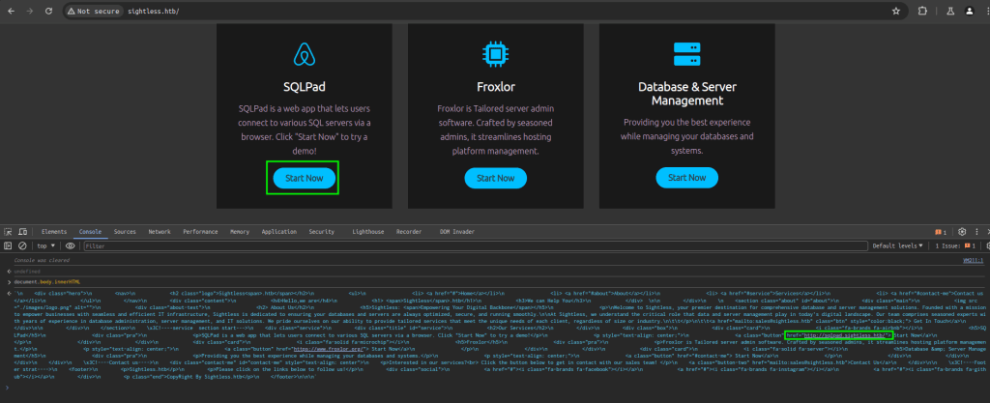The height and width of the screenshot is (403, 990).
Task: Click the inspect element picker icon
Action: tap(8, 232)
